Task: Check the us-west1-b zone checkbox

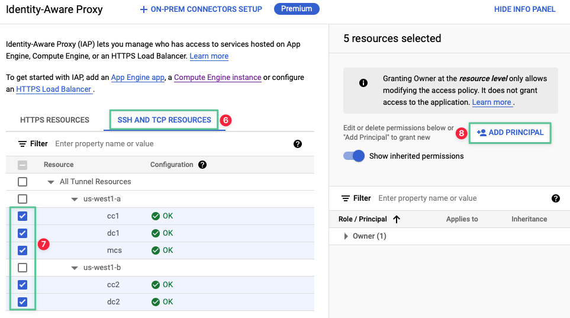Action: [x=22, y=268]
